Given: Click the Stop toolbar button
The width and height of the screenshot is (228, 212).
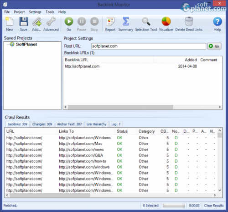Looking at the screenshot, I should tap(94, 24).
